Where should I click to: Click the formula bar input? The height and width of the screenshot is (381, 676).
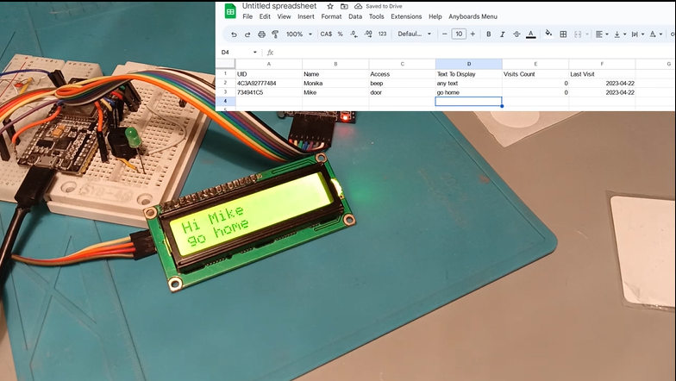474,52
